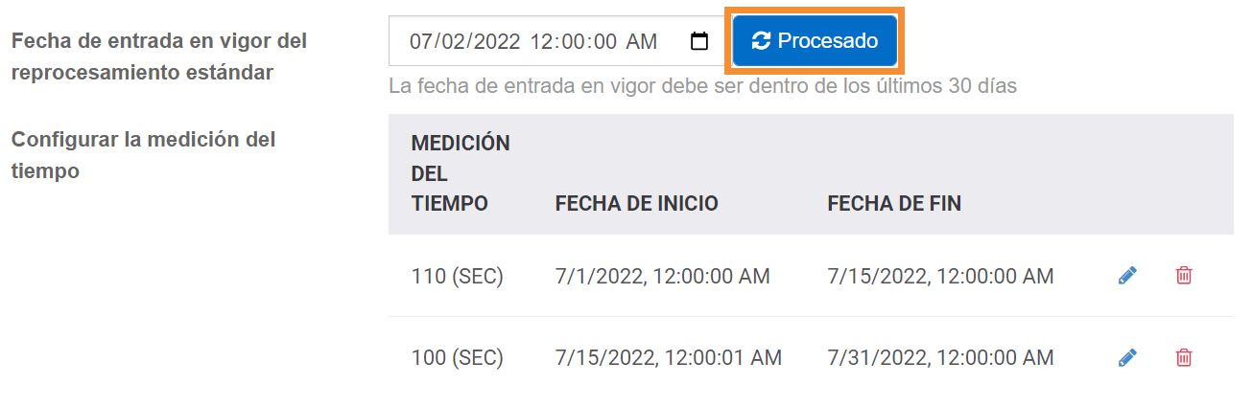The width and height of the screenshot is (1253, 407).
Task: Click the 30-day effective date hint text
Action: point(702,85)
